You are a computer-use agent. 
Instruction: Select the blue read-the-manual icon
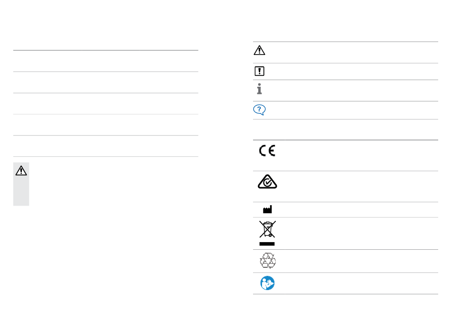point(267,283)
